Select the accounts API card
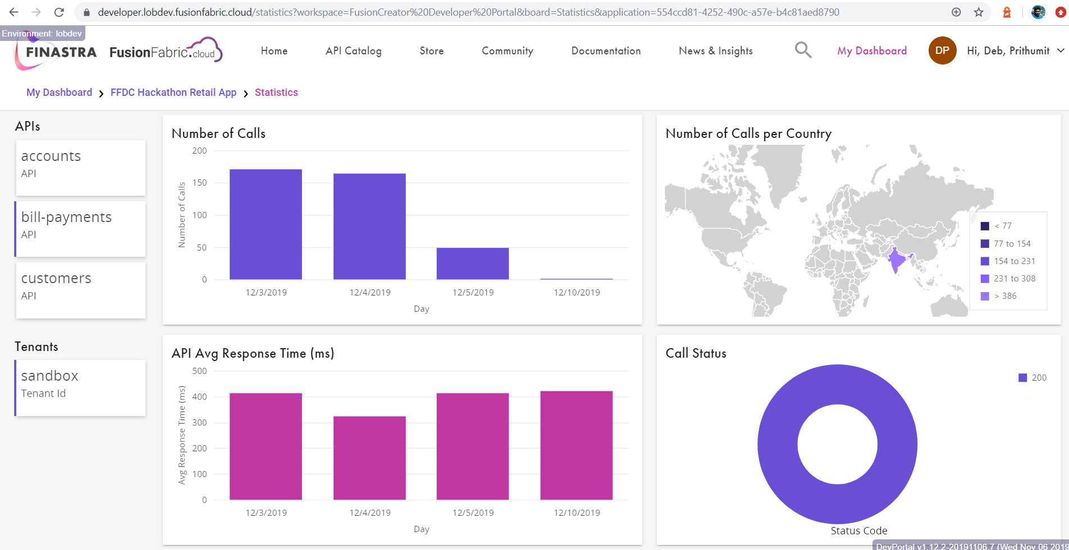The height and width of the screenshot is (550, 1069). pos(80,168)
